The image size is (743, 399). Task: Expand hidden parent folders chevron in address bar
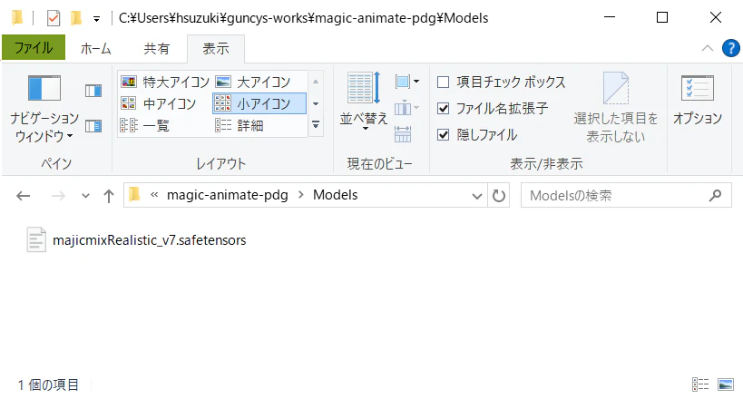154,195
